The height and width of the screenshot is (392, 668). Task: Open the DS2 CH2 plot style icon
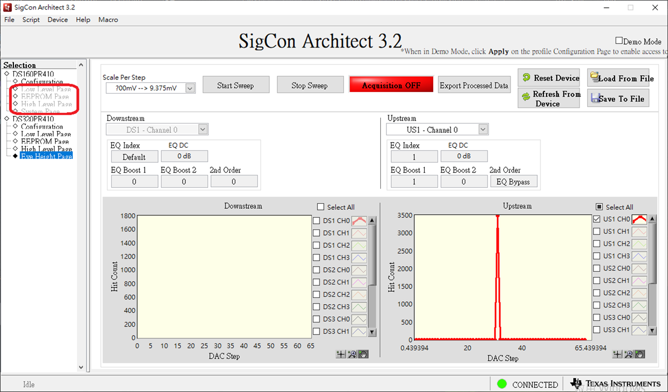coord(359,294)
